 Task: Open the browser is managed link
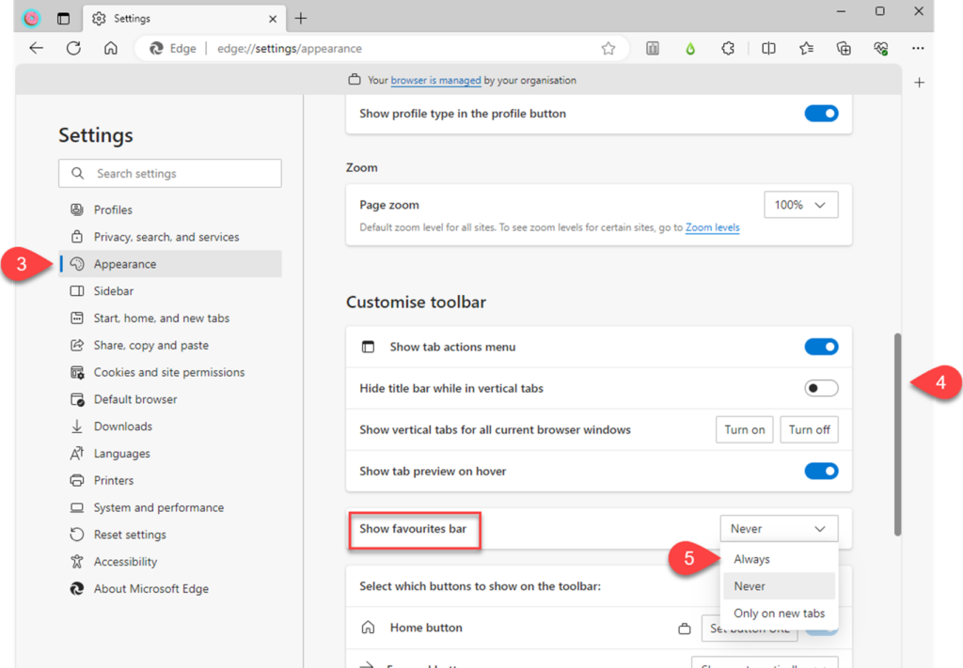435,81
